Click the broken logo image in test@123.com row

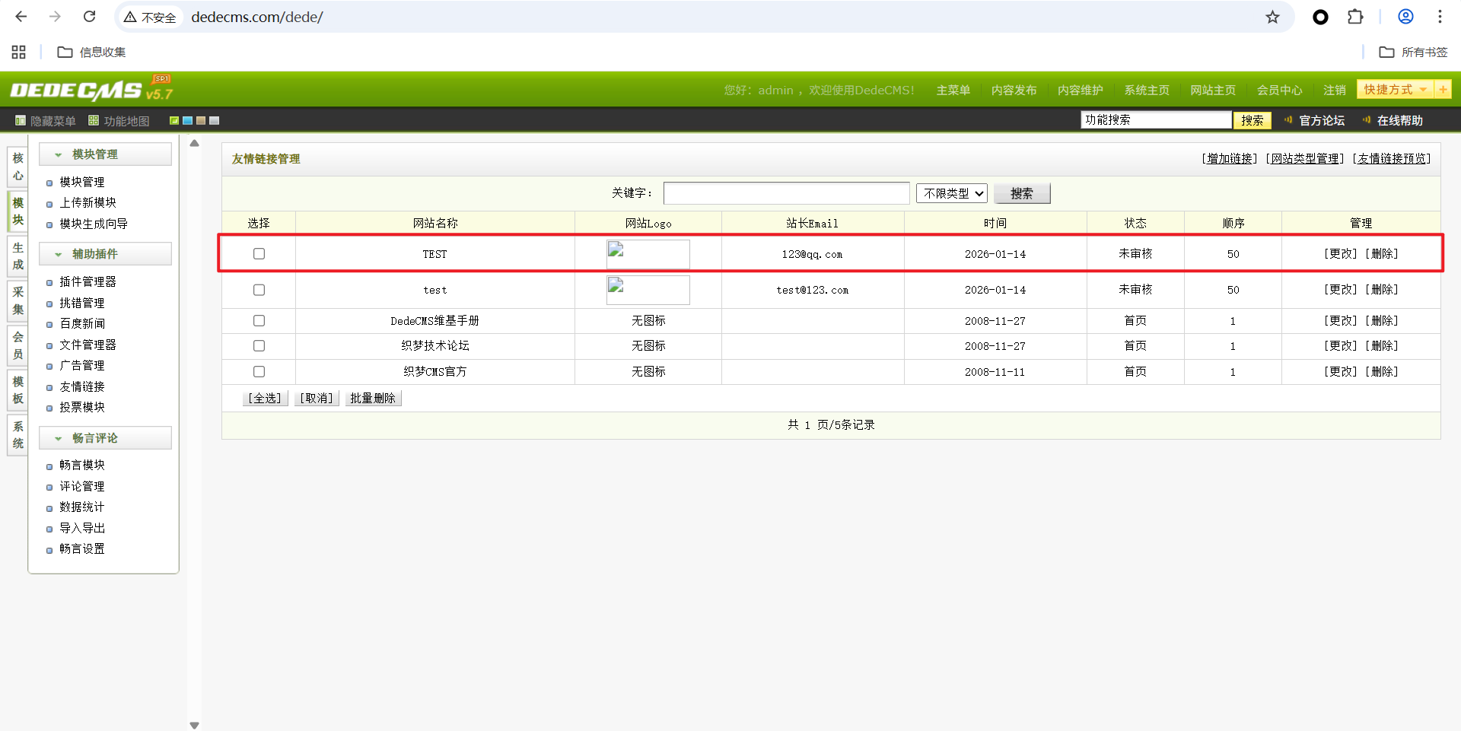[648, 290]
